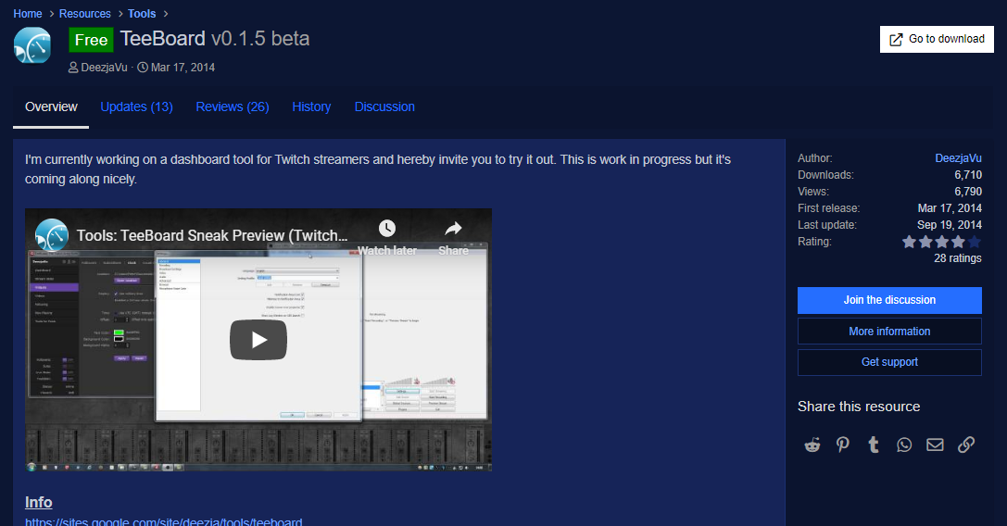Share this resource on Tumblr

(x=874, y=445)
